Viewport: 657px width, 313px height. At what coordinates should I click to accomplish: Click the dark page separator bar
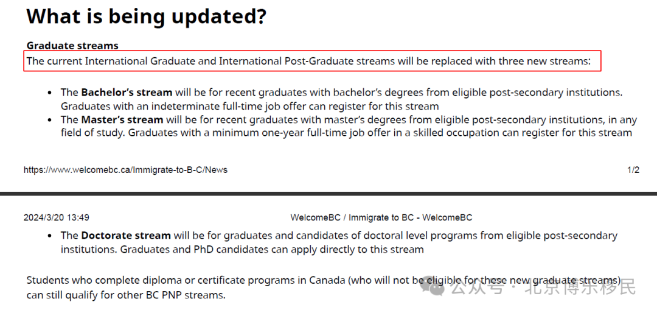click(328, 194)
